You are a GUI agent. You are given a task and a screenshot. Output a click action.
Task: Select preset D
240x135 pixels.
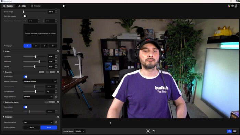pyautogui.click(x=53, y=46)
